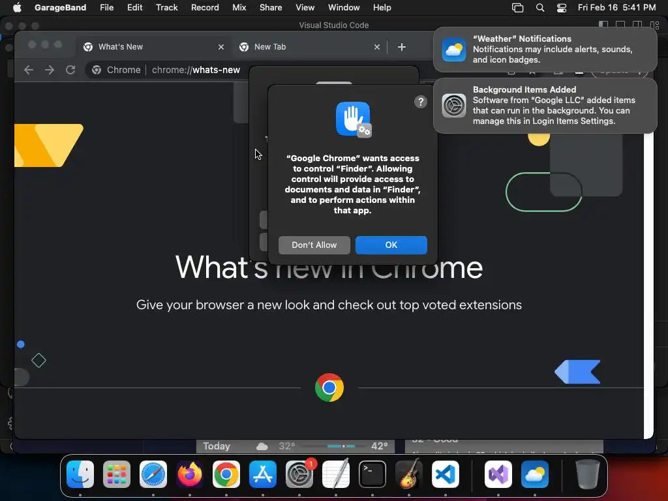The image size is (668, 501).
Task: Click the chrome://whats-new address bar
Action: 196,70
